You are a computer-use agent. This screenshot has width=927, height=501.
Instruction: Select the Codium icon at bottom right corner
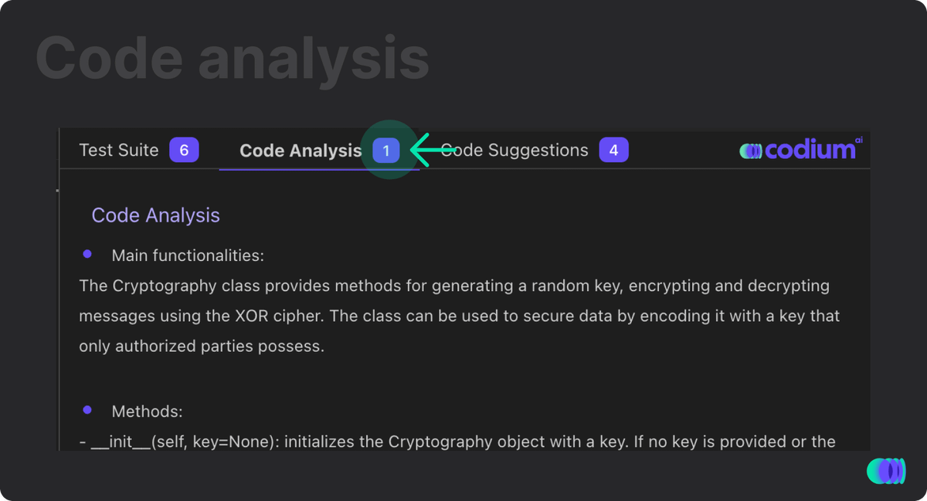point(886,471)
